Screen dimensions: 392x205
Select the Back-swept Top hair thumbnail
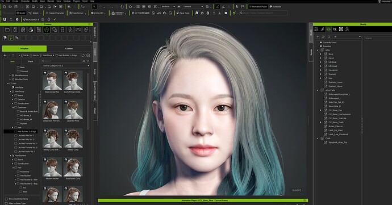(52, 80)
